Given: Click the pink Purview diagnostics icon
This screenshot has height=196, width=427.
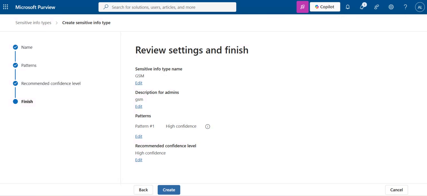Looking at the screenshot, I should (302, 7).
